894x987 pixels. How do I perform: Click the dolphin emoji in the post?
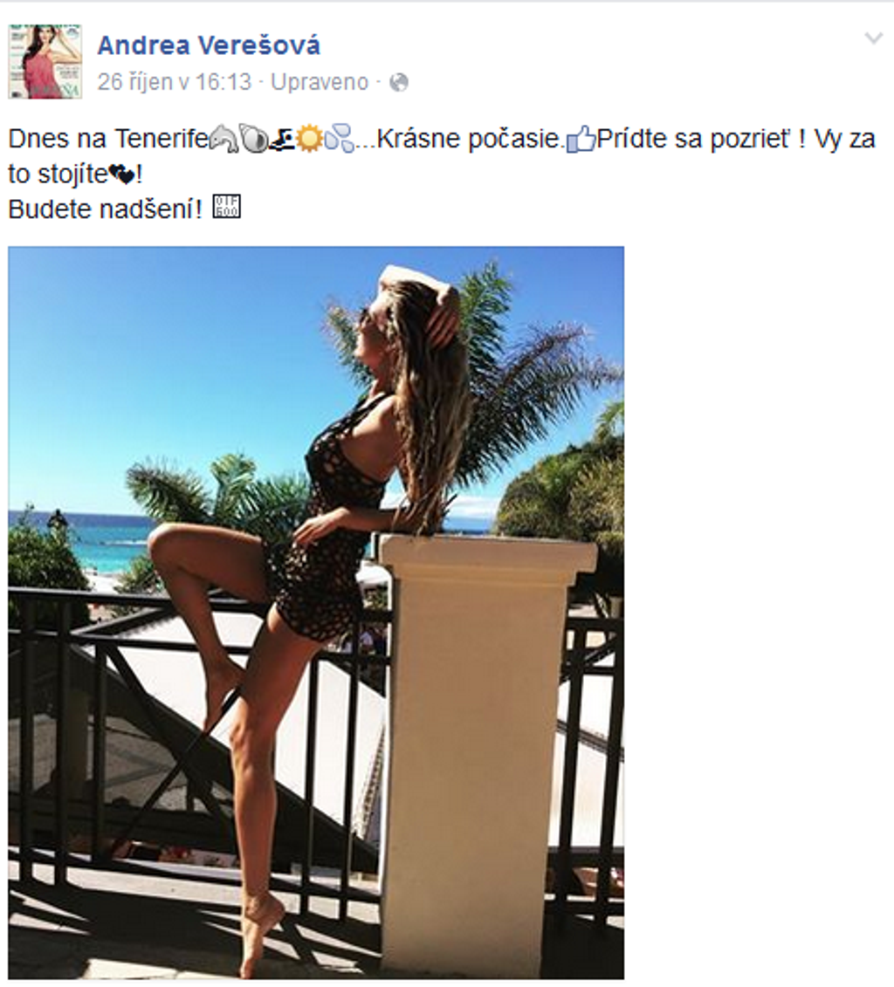(223, 139)
